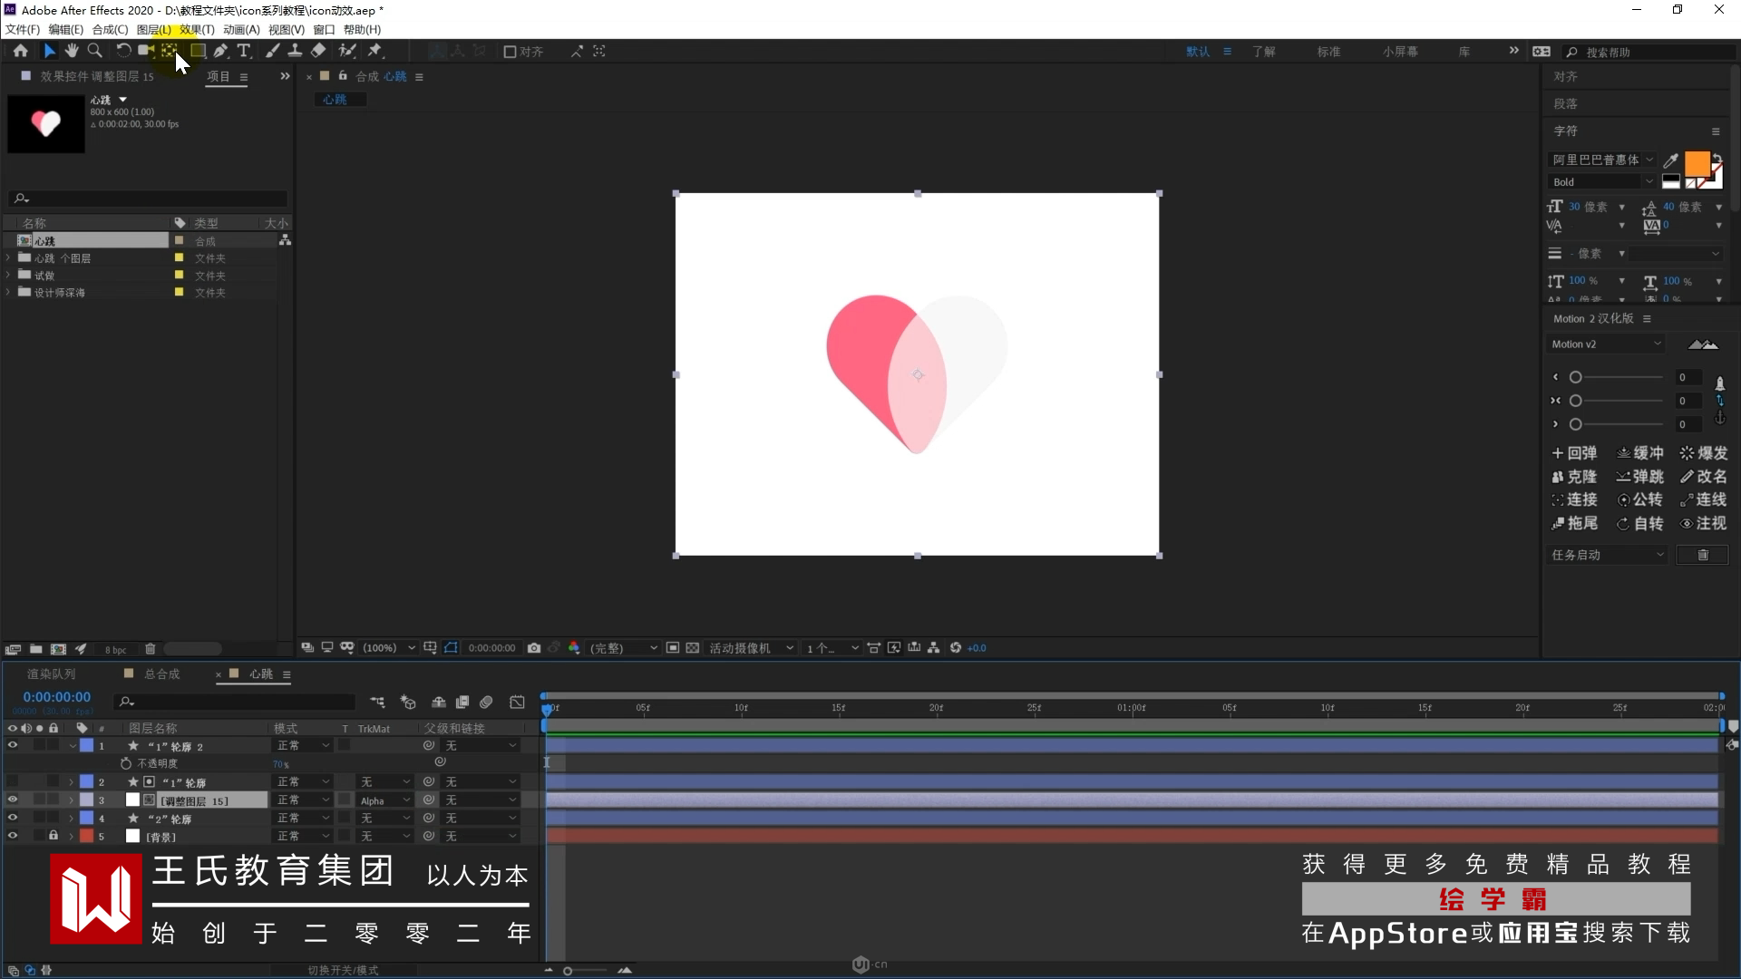The height and width of the screenshot is (979, 1741).
Task: Select the Zoom magnifier tool
Action: pyautogui.click(x=94, y=51)
